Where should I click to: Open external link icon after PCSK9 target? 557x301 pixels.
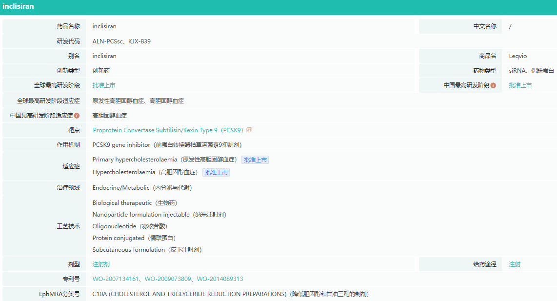[x=249, y=130]
